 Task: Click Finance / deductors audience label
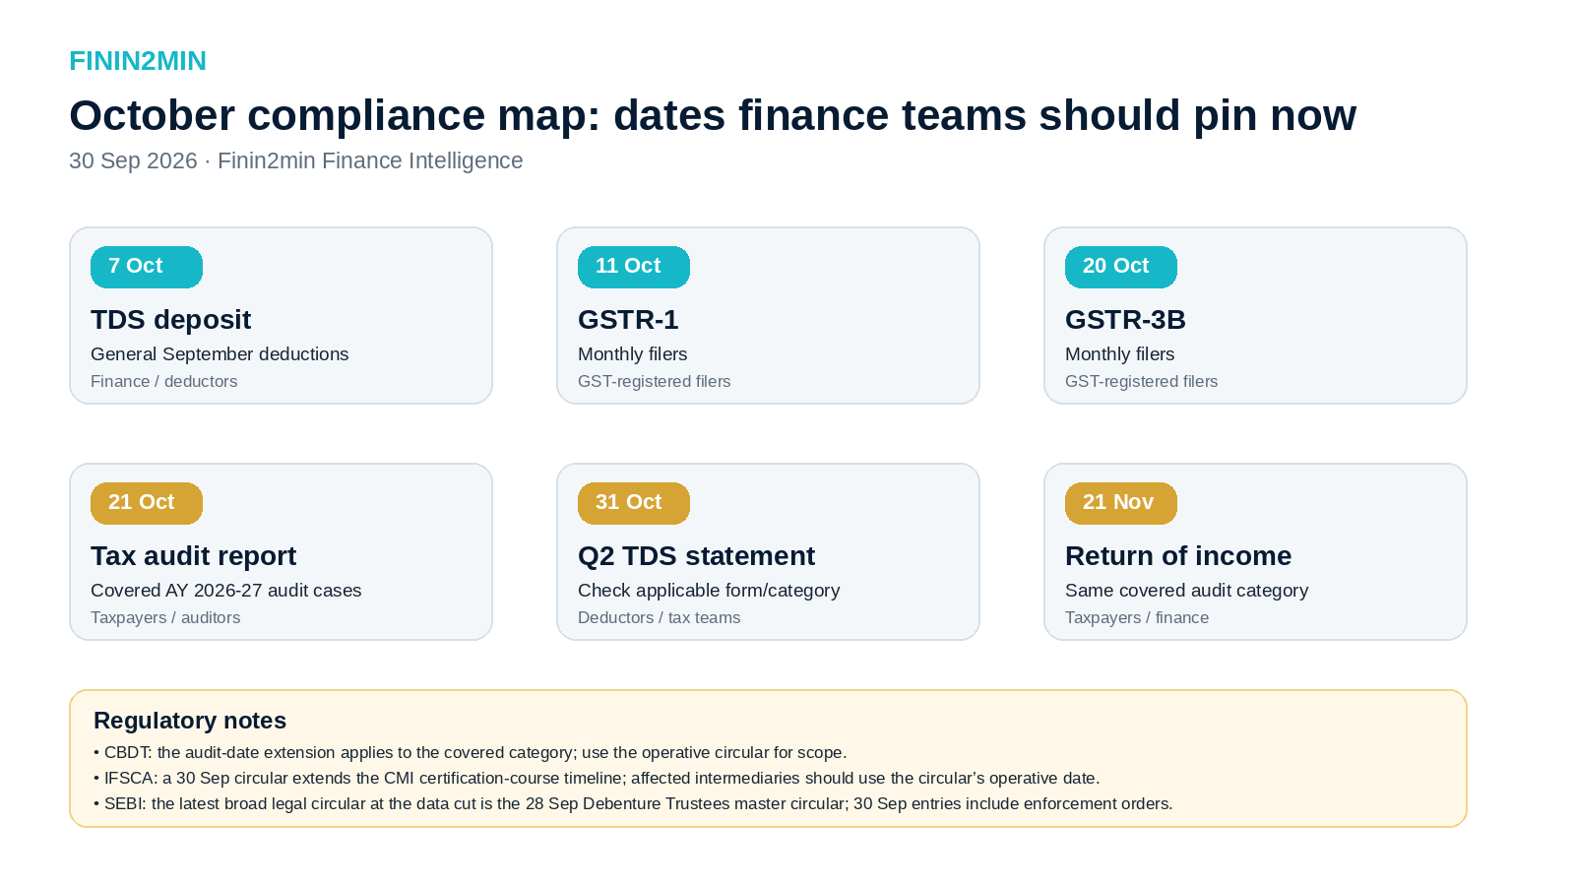click(163, 382)
